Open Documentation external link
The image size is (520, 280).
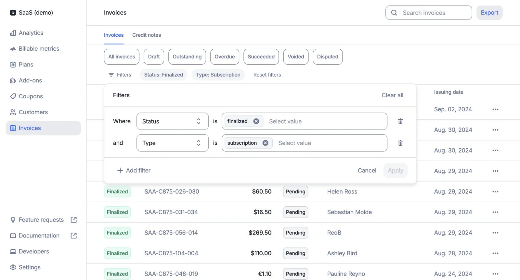[43, 236]
